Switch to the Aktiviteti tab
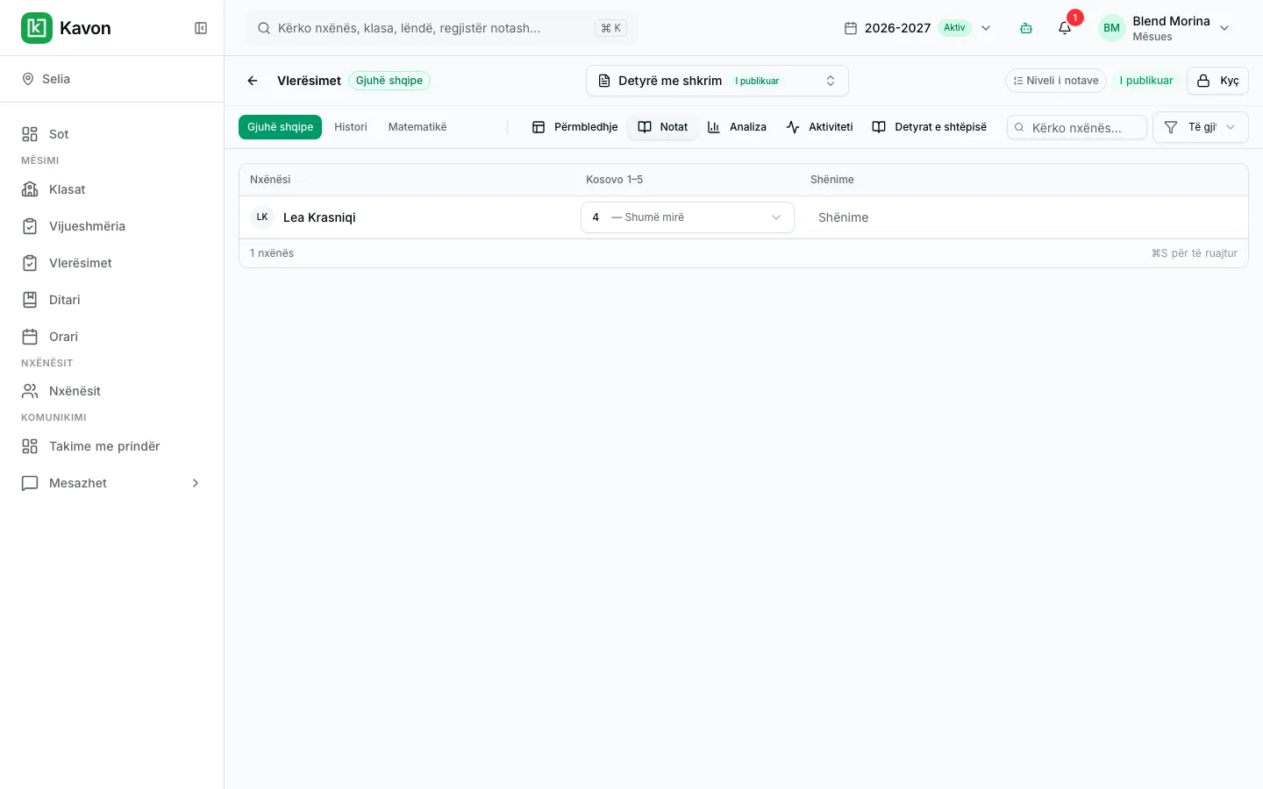1263x789 pixels. (x=819, y=127)
